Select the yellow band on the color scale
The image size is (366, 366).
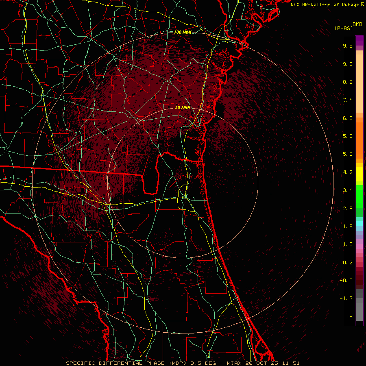tap(359, 174)
